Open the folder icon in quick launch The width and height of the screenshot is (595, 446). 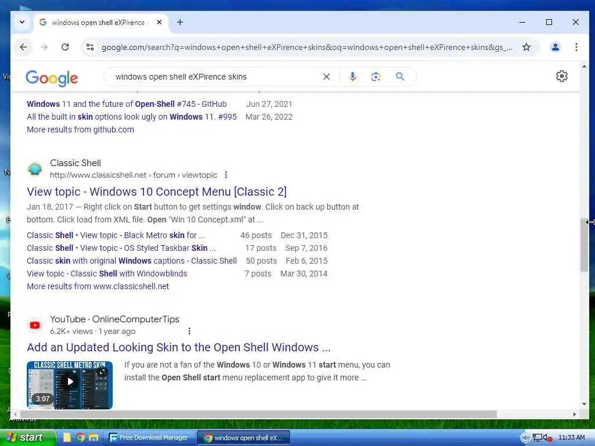[93, 437]
